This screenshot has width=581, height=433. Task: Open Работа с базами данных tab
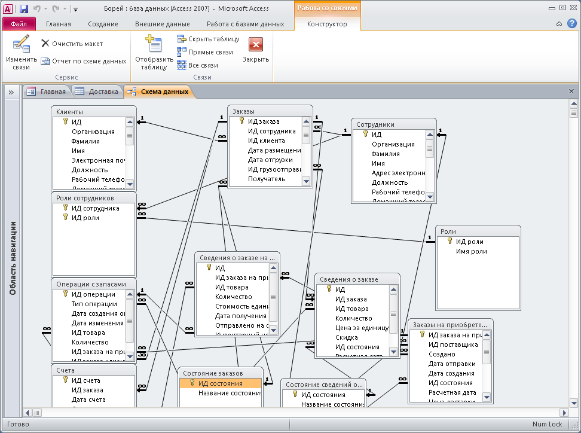click(x=245, y=24)
